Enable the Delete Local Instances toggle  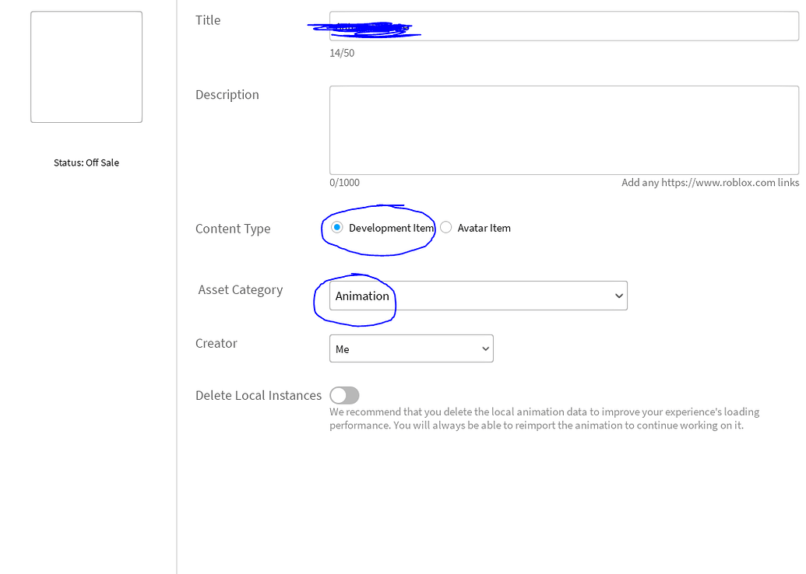[344, 396]
